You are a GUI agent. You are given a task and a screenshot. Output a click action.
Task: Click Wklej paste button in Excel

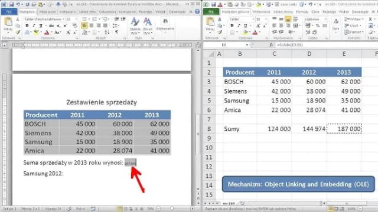[x=210, y=25]
